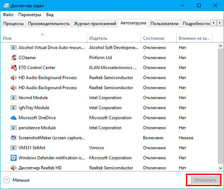
Task: Open the Вид menu
Action: tap(50, 15)
